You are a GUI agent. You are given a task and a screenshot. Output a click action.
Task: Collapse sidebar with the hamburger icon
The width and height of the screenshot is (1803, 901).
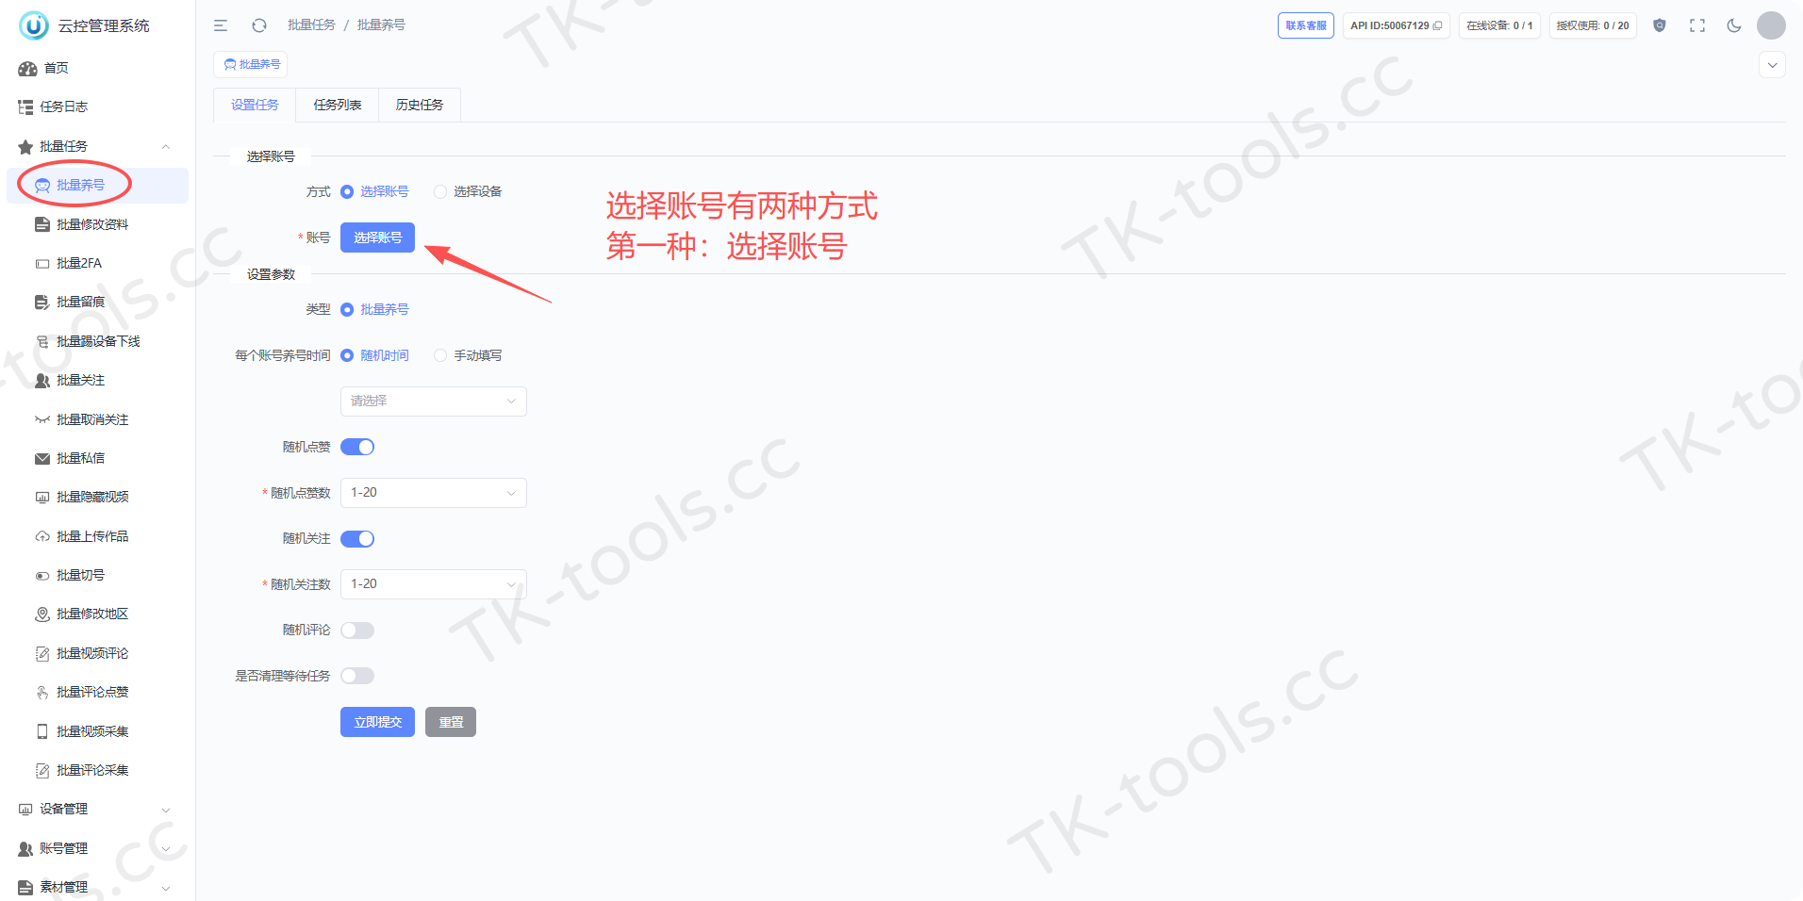(x=221, y=25)
